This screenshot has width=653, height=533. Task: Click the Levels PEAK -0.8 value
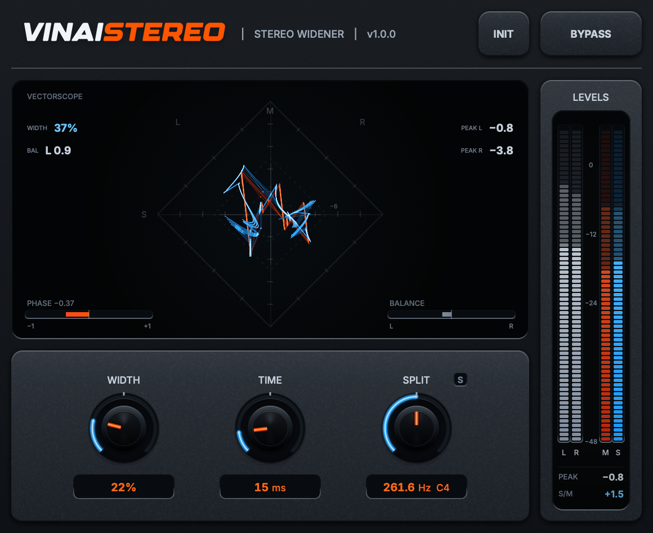click(x=613, y=477)
